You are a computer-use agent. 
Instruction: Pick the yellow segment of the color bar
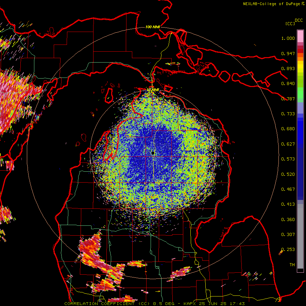point(300,67)
